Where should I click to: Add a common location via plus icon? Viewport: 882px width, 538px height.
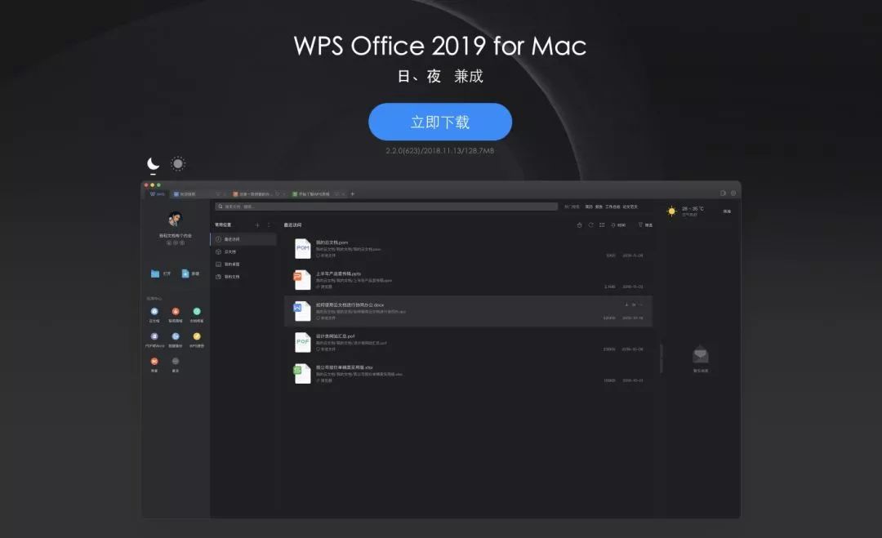point(257,225)
